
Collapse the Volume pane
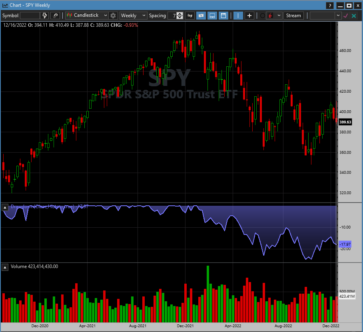pyautogui.click(x=5, y=267)
